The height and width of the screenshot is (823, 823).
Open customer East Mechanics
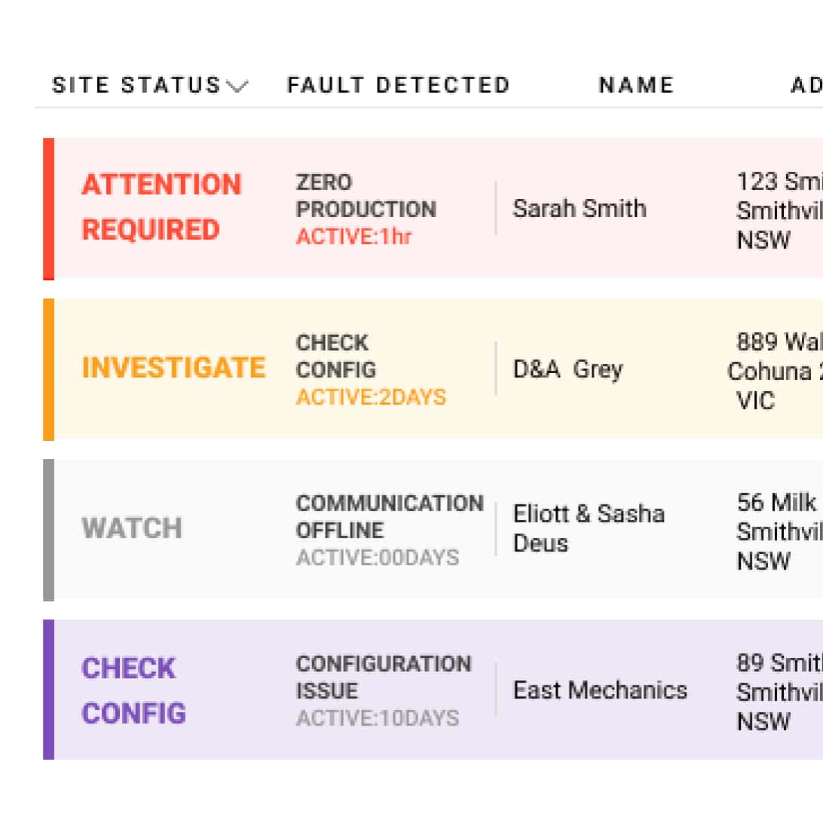(x=600, y=690)
